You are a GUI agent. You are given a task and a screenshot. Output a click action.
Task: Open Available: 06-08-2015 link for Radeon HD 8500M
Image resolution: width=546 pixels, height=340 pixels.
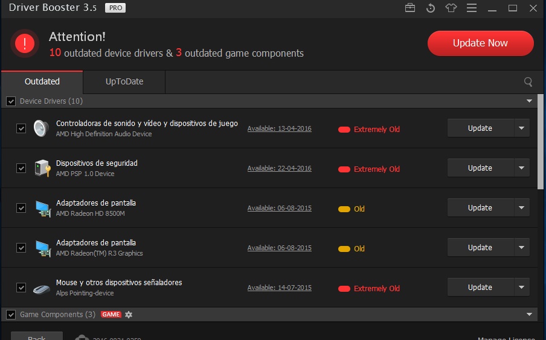click(279, 208)
